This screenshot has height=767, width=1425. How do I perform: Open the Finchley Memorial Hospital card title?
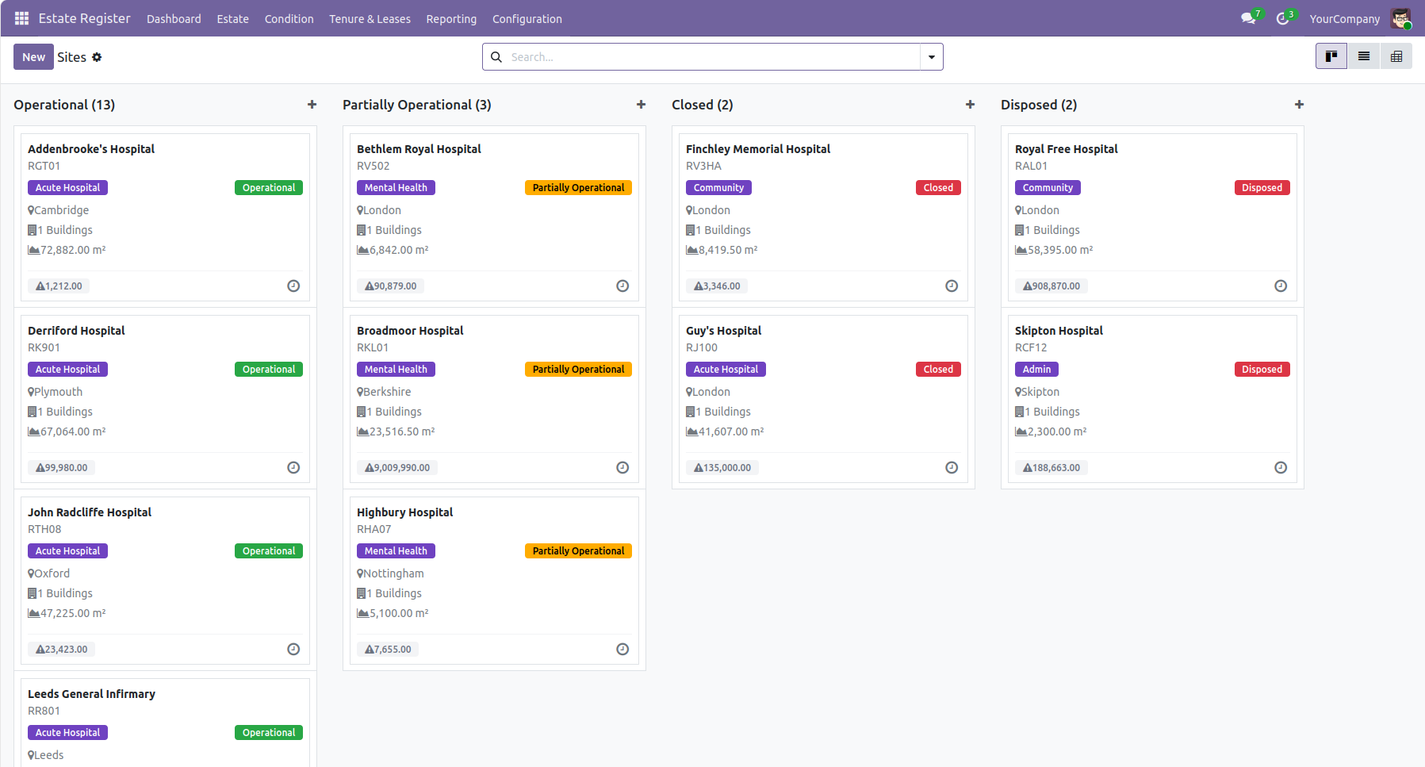tap(758, 149)
